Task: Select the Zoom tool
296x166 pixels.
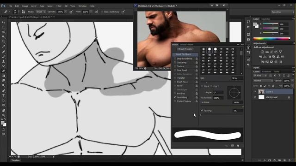Action: click(3, 115)
